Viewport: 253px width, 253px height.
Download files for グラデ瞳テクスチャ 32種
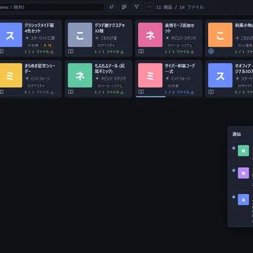click(x=122, y=52)
